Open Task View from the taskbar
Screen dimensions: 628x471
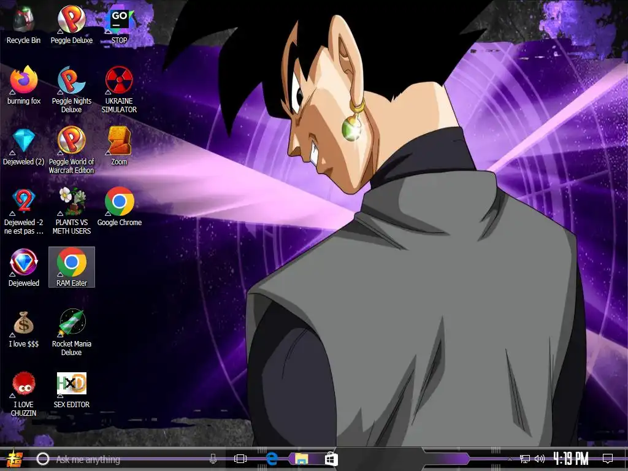click(x=240, y=459)
